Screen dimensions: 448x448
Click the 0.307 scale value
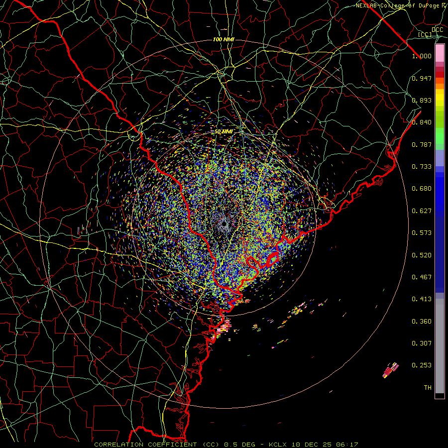pos(422,343)
